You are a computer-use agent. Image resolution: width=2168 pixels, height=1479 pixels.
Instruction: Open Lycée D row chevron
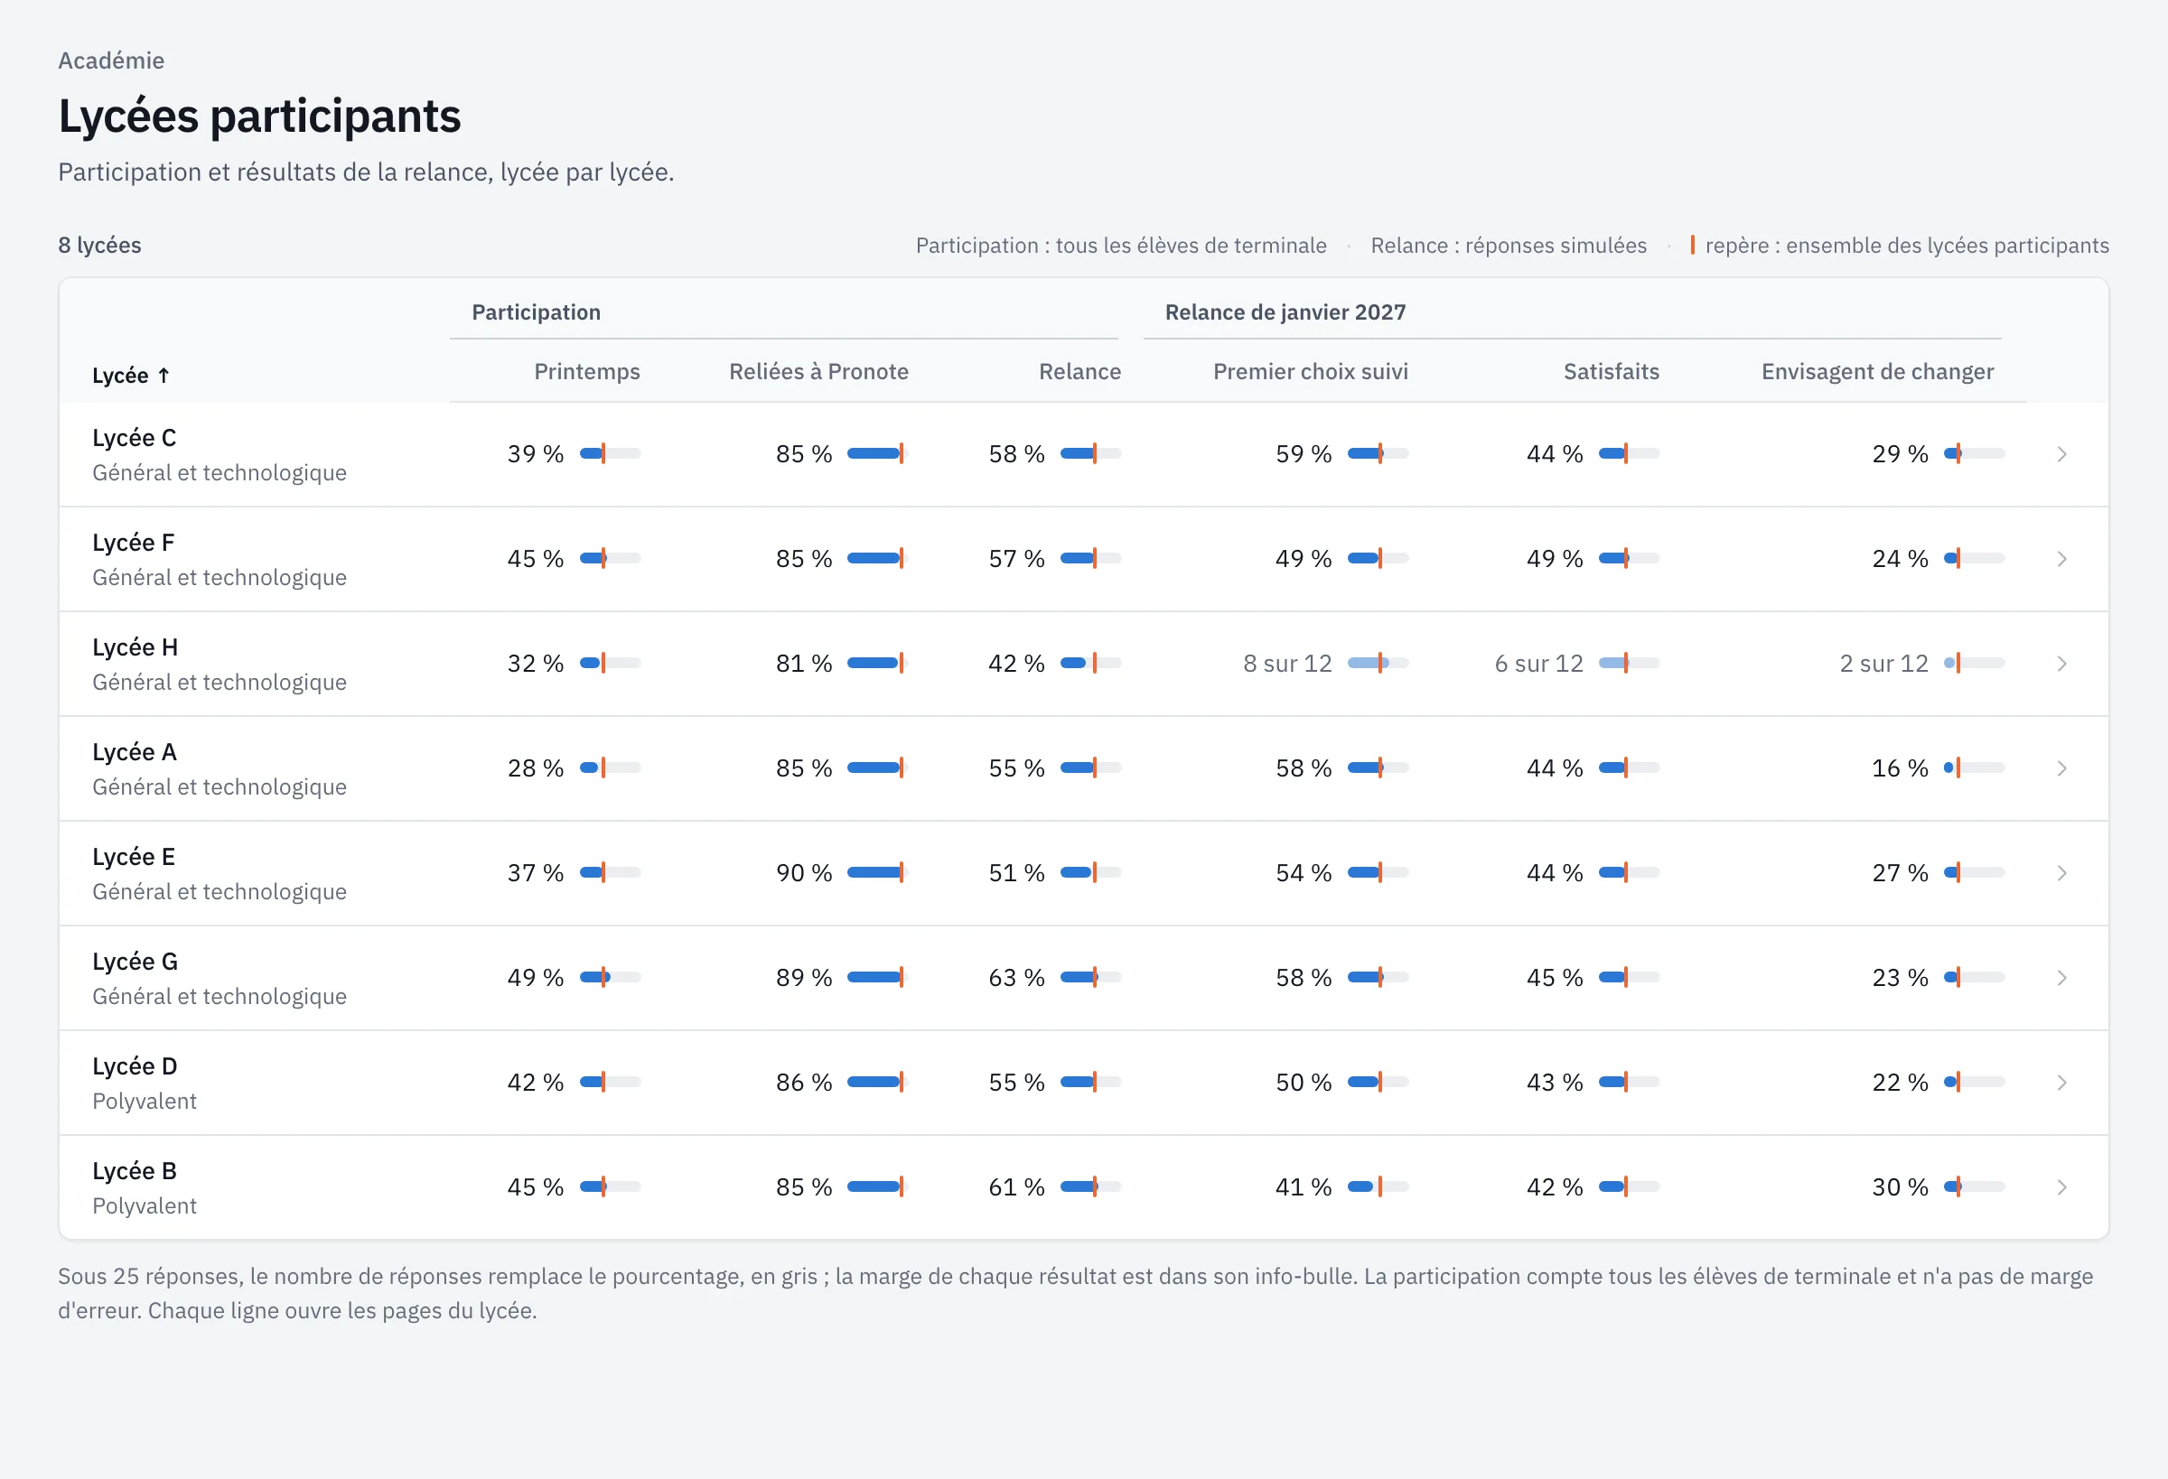(x=2061, y=1083)
